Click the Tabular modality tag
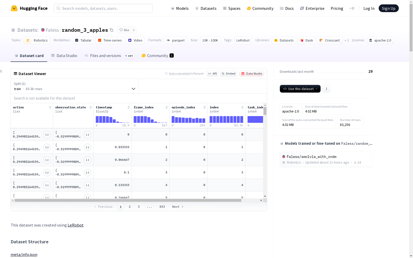 [x=83, y=40]
